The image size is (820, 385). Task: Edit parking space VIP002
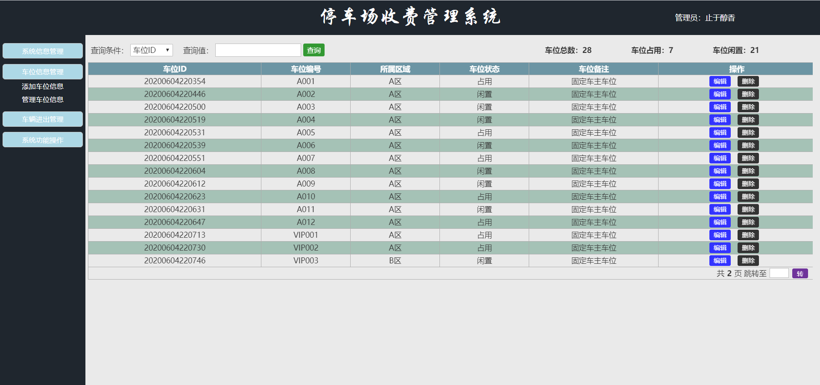pos(720,248)
